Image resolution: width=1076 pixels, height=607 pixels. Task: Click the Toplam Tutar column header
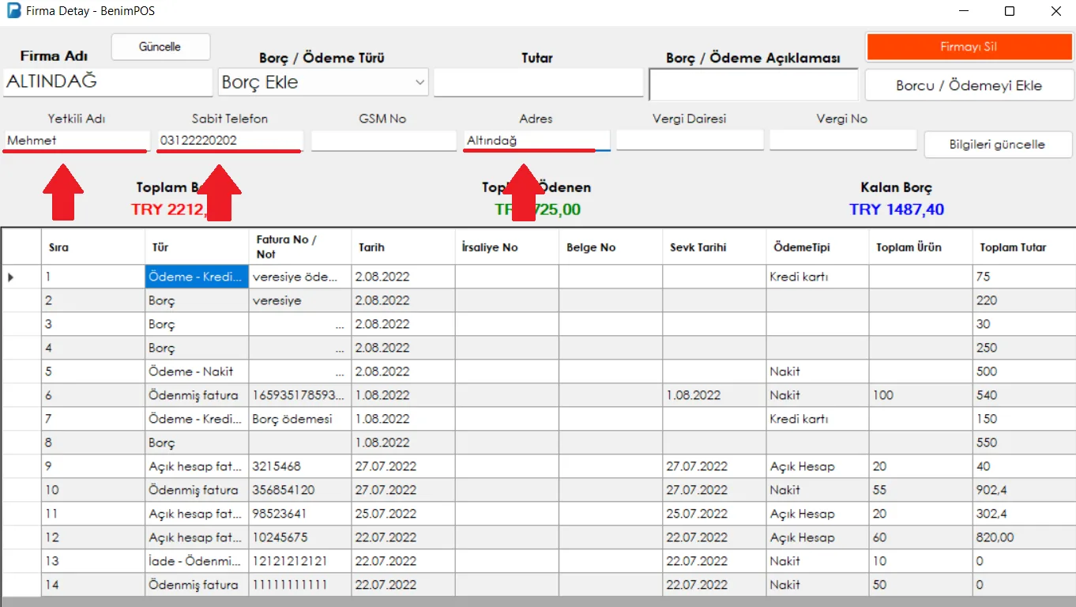coord(1025,247)
